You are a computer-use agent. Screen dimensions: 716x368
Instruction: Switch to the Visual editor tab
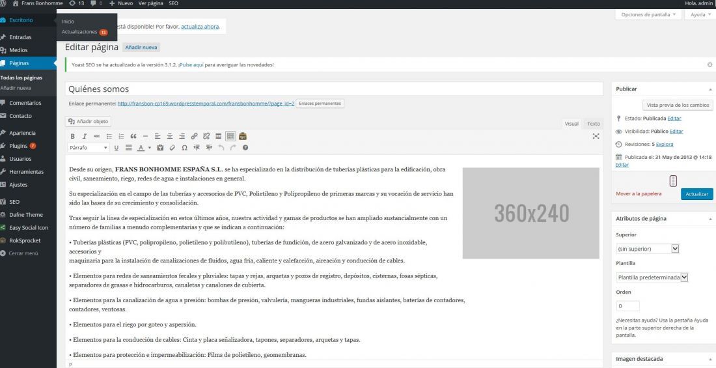pyautogui.click(x=571, y=124)
